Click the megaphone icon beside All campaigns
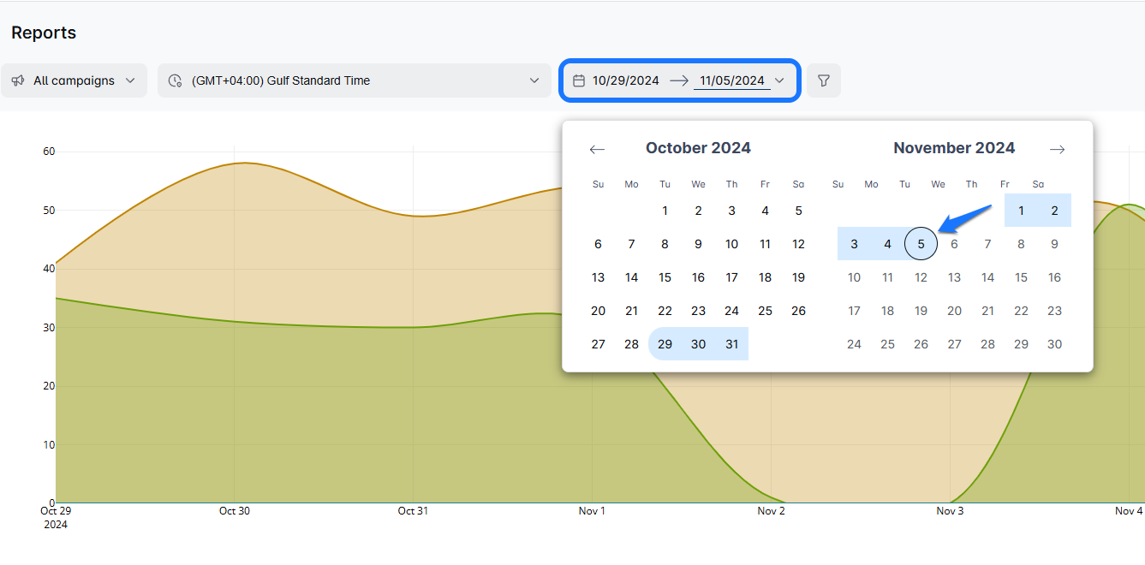 point(18,80)
